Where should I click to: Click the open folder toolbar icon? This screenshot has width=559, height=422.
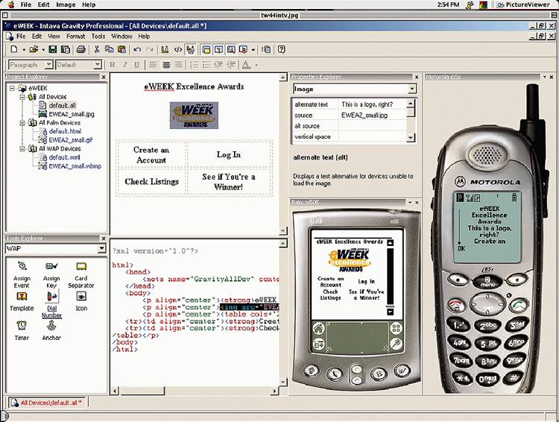click(34, 49)
